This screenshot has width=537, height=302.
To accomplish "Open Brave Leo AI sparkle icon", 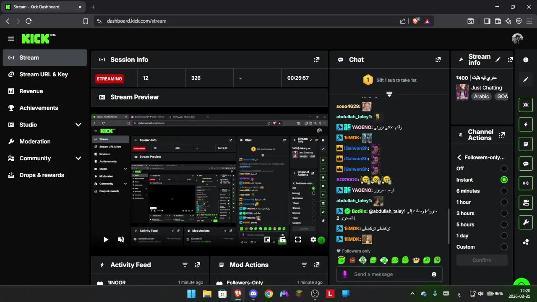I will (x=508, y=21).
